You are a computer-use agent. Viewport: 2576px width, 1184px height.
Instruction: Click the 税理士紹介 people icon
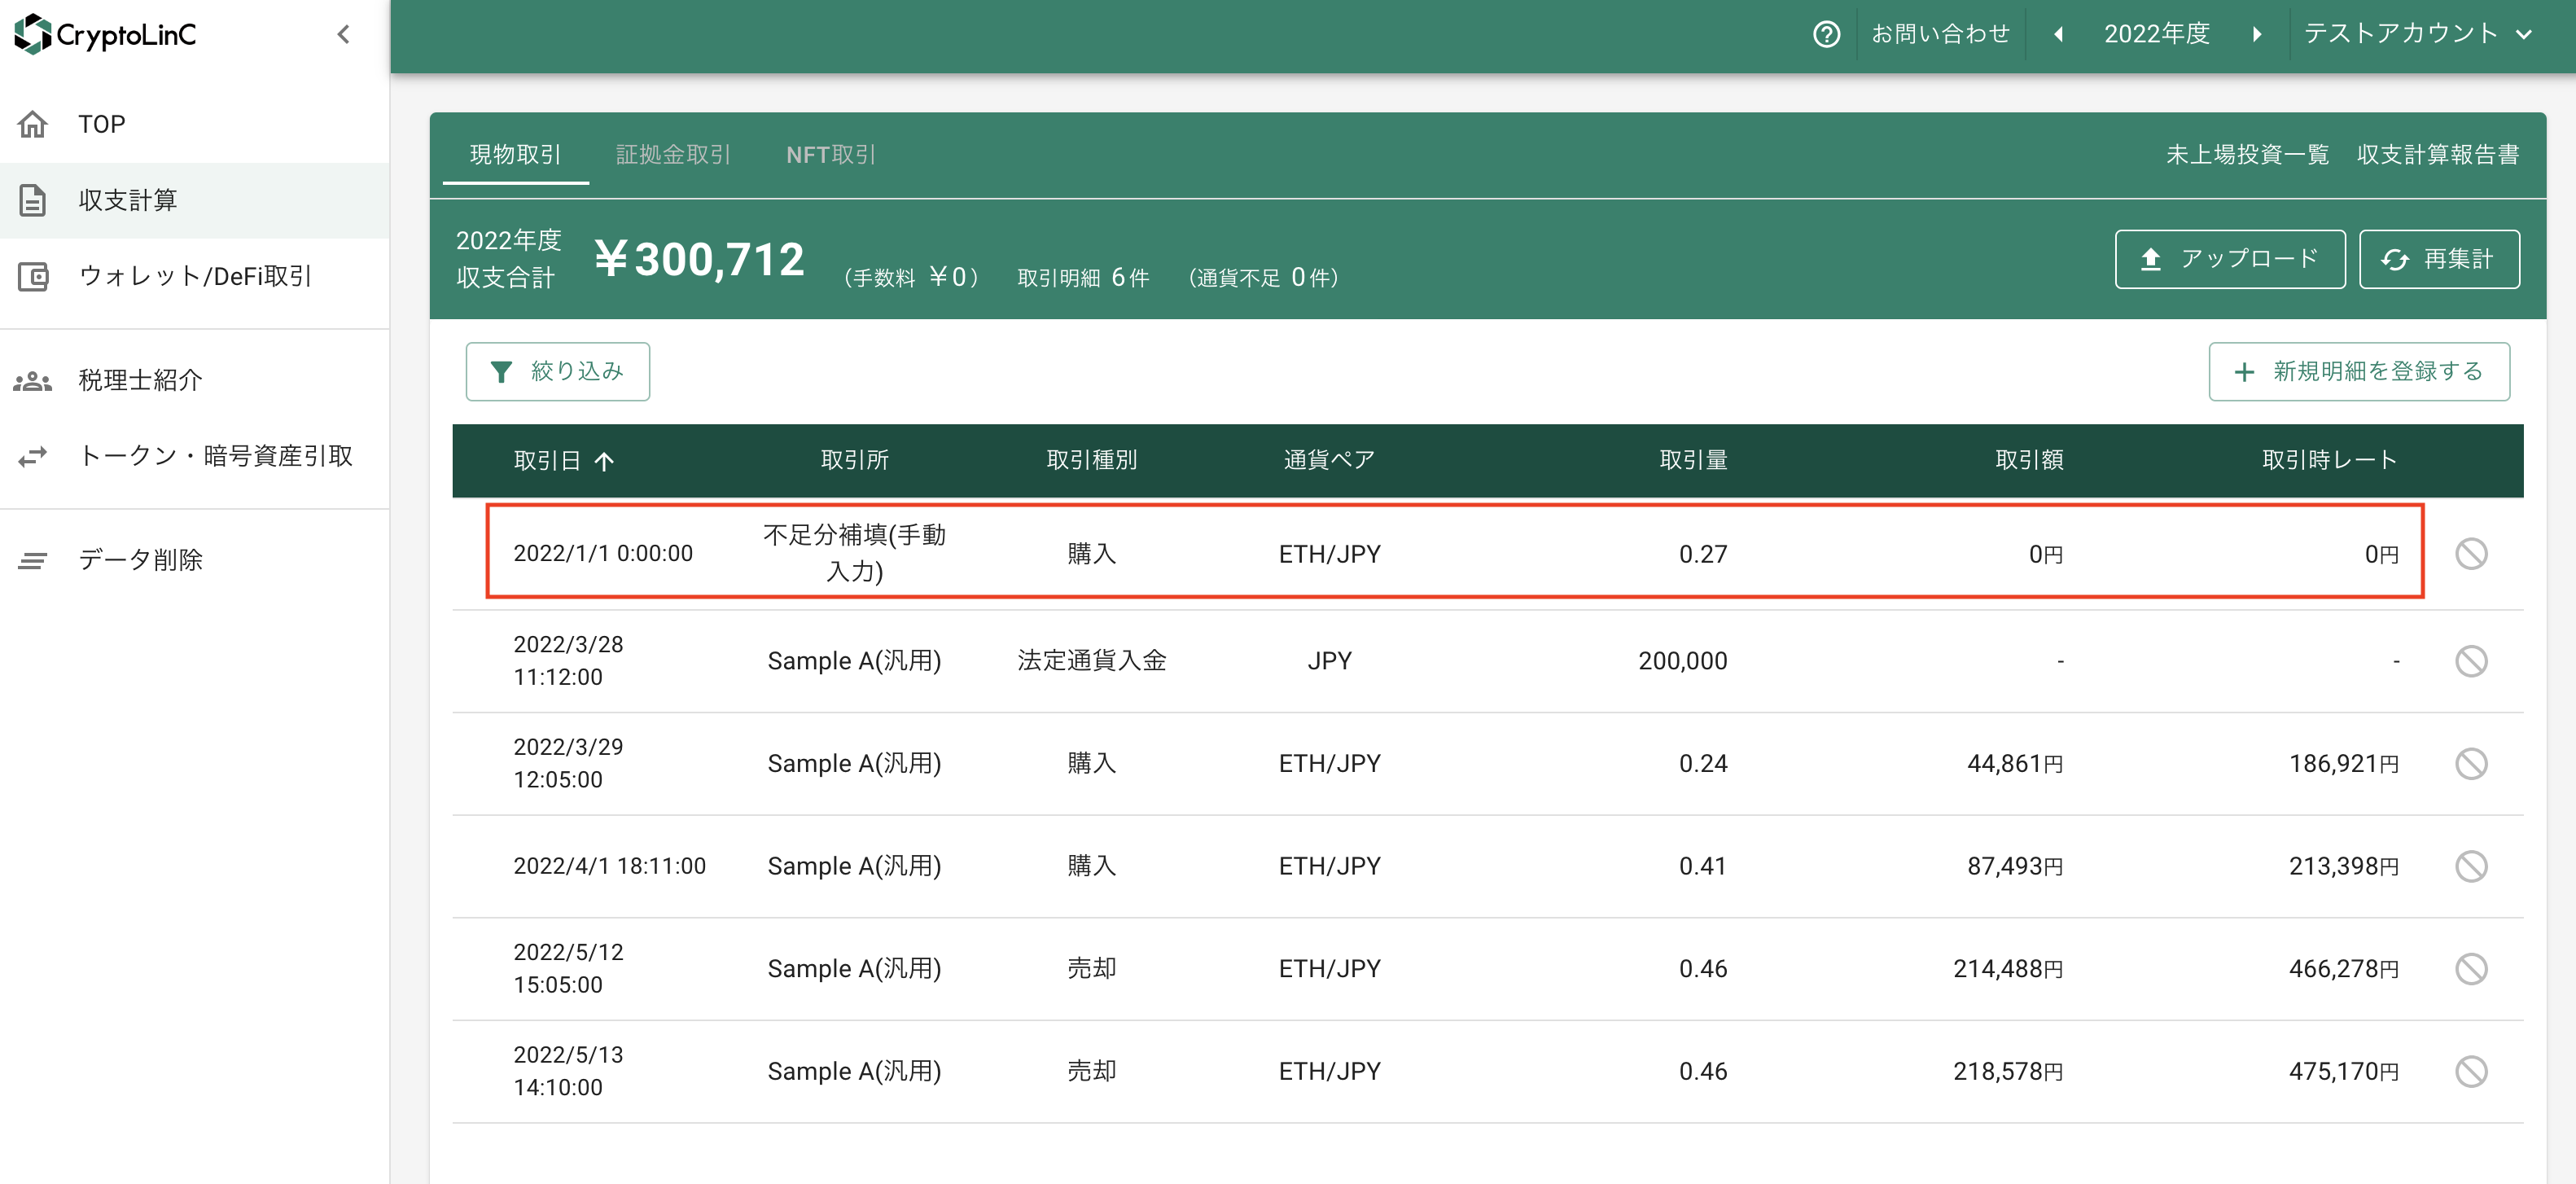[33, 380]
